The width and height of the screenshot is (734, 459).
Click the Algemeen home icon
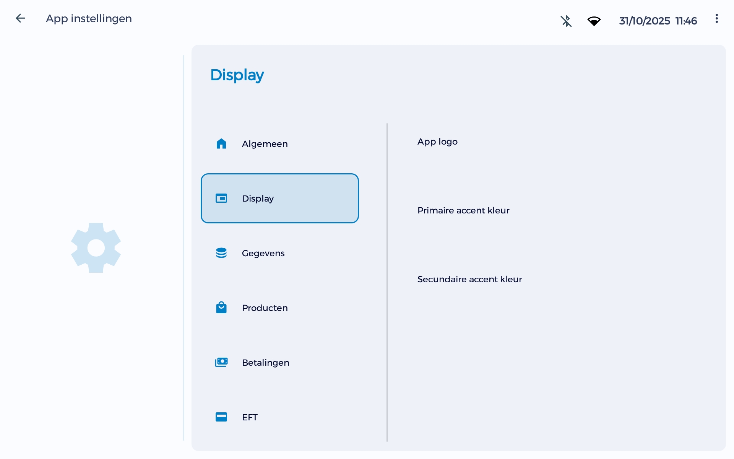click(221, 144)
